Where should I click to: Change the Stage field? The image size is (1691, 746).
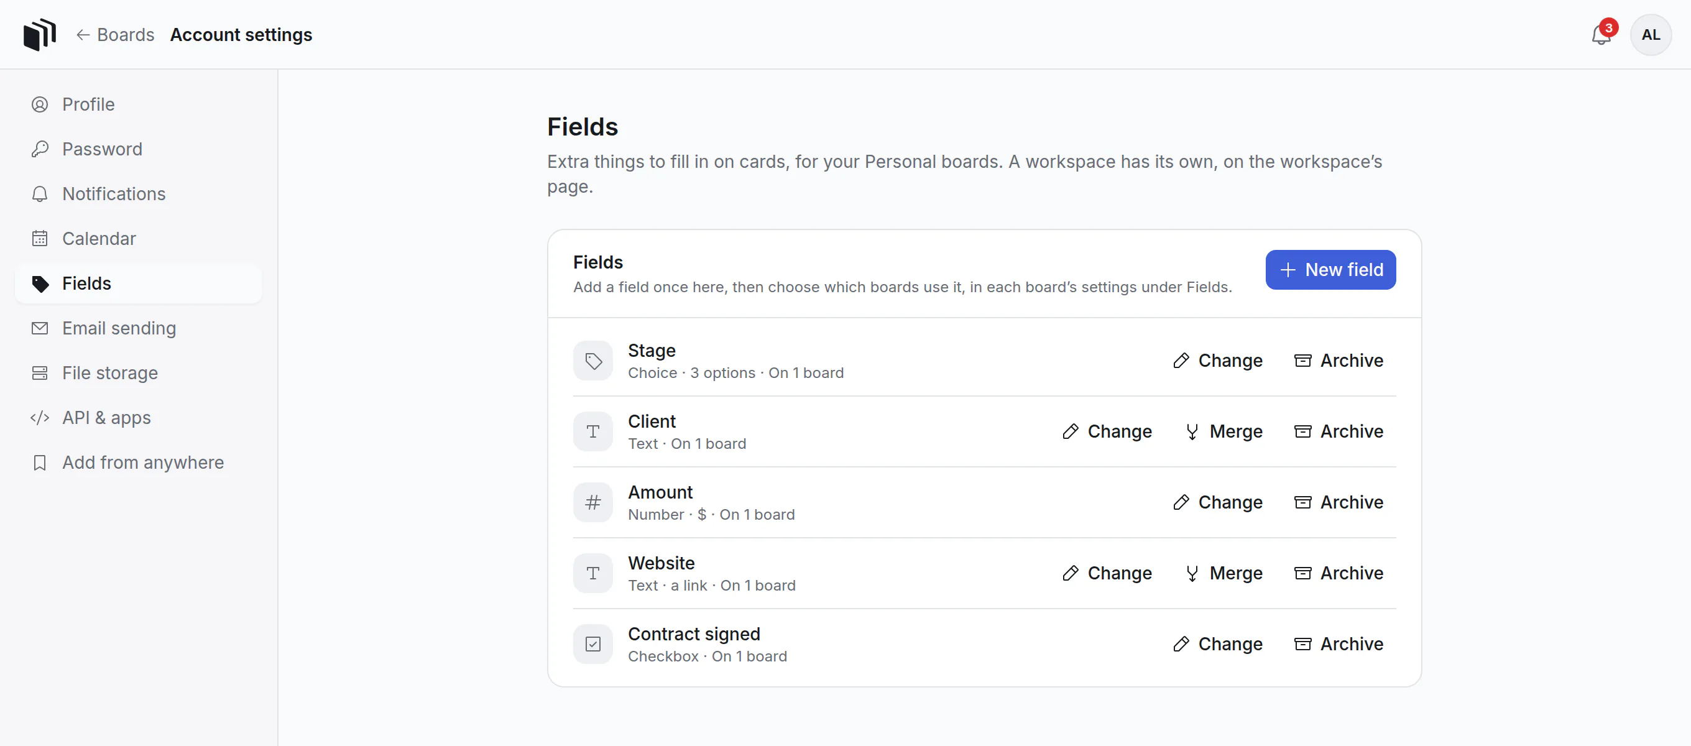(1218, 361)
